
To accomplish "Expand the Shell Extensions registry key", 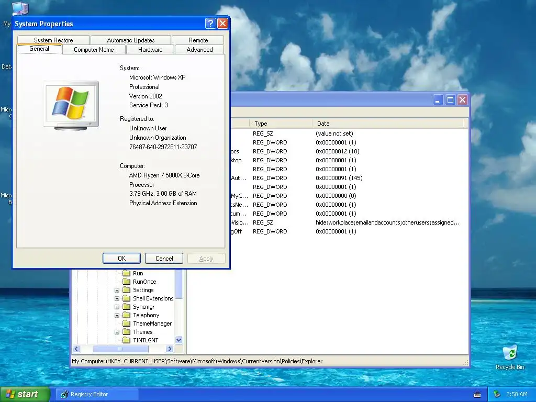I will click(x=117, y=298).
